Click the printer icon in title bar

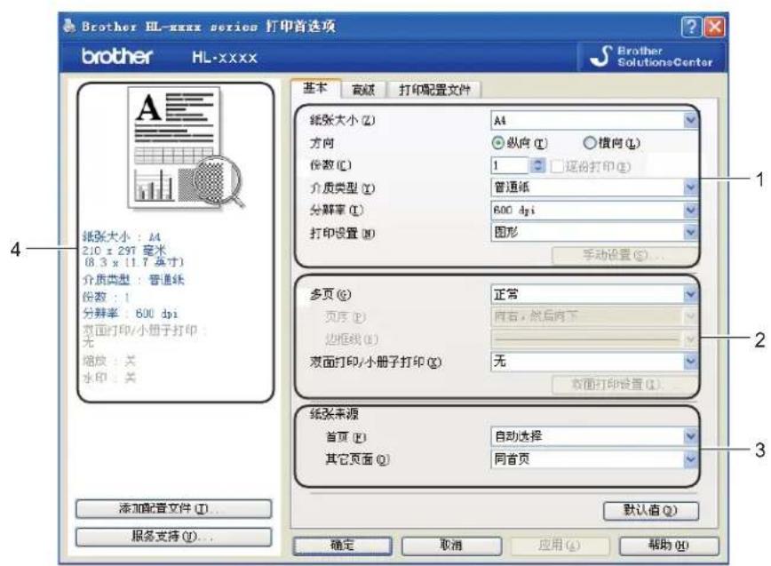(69, 25)
